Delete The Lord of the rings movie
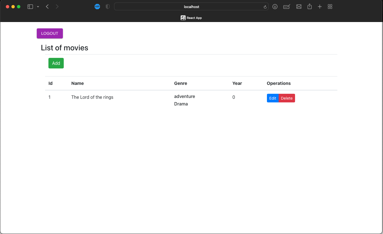The image size is (383, 234). pos(287,98)
